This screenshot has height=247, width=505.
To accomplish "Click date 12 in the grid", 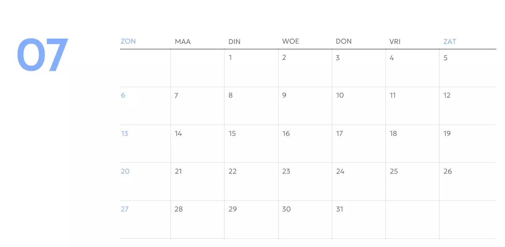I will [447, 95].
